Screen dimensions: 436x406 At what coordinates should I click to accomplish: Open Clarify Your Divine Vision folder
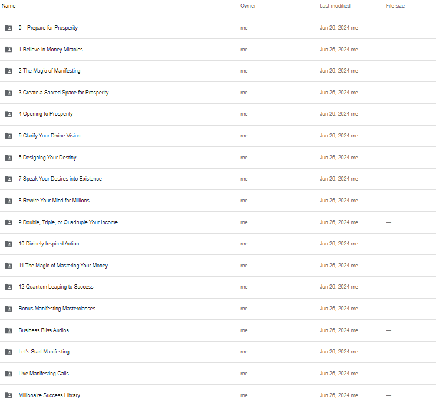coord(218,136)
